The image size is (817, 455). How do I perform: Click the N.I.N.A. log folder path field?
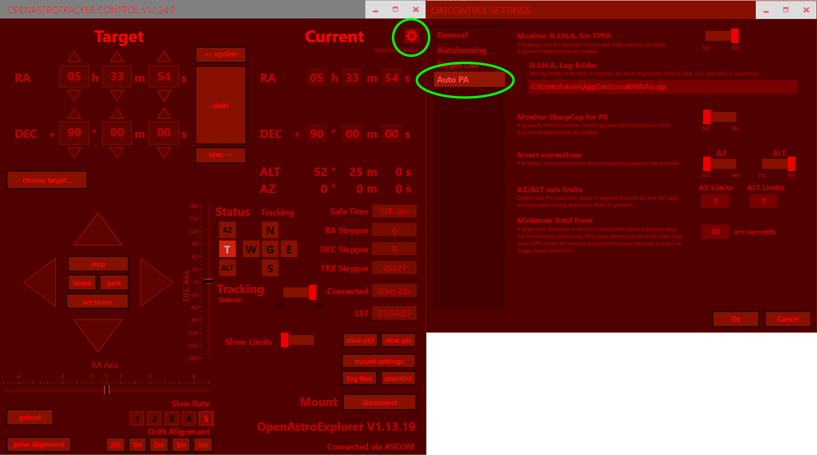pos(662,87)
